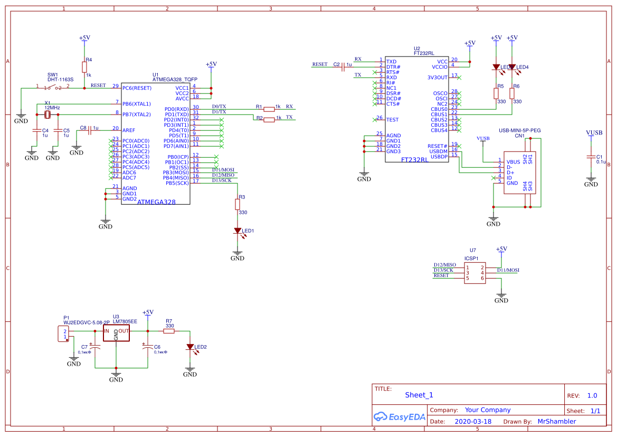Click the ICSP1 programming header U7
Viewport: 617px width, 437px height.
click(x=474, y=273)
